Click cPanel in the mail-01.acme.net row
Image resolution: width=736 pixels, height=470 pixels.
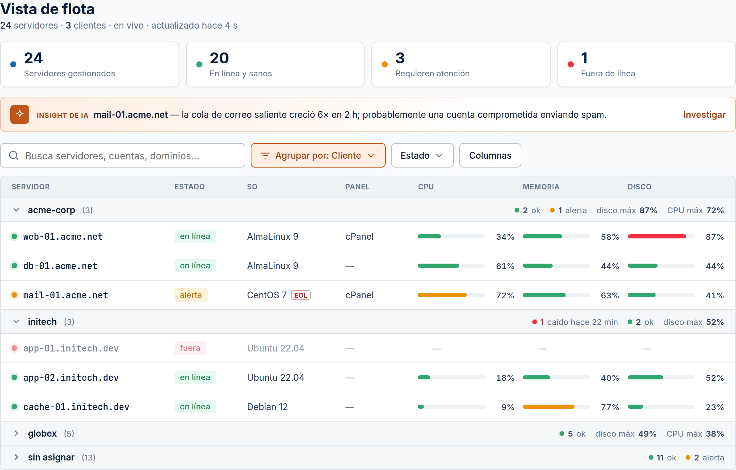[359, 295]
